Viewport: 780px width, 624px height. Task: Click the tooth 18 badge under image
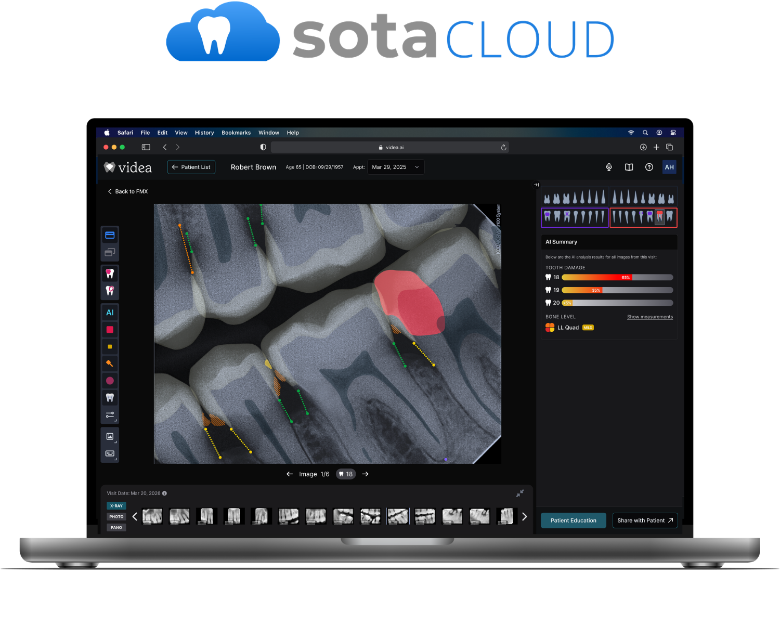coord(346,474)
